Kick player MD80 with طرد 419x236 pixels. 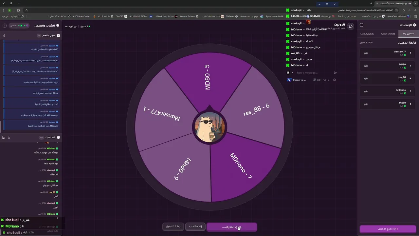pyautogui.click(x=366, y=66)
